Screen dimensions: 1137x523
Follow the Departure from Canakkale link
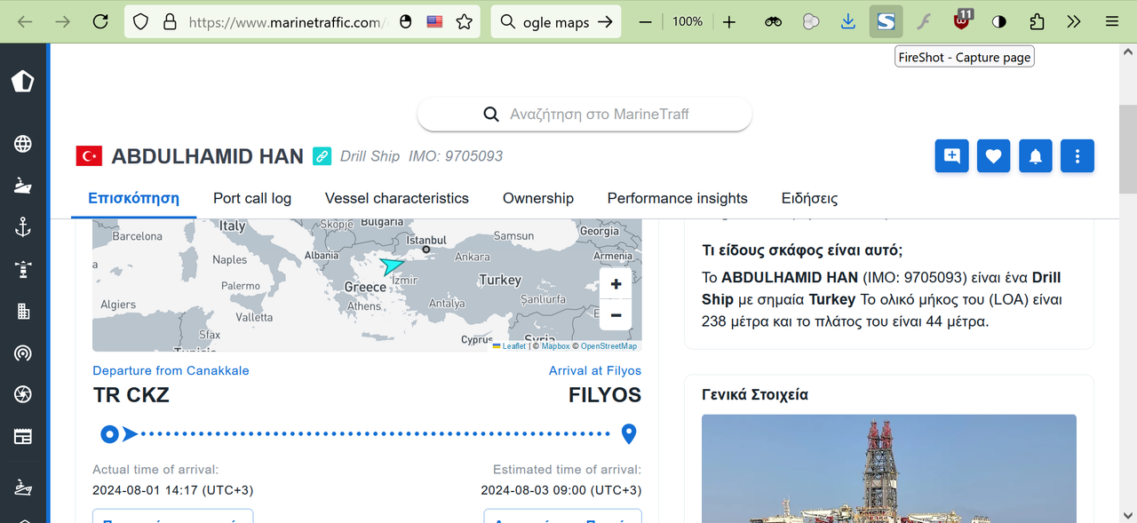(171, 370)
